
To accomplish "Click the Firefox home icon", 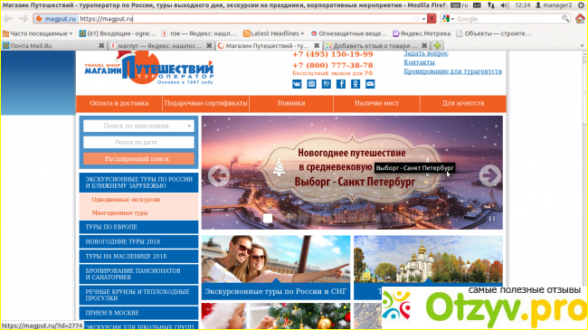I will pyautogui.click(x=580, y=18).
